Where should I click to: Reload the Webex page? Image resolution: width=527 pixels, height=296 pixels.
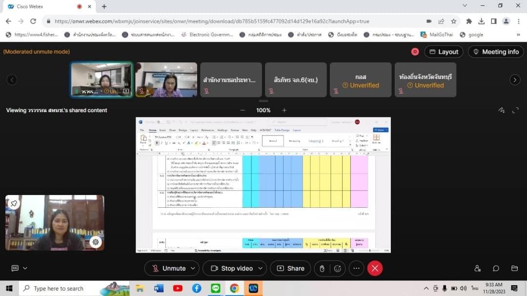click(33, 21)
